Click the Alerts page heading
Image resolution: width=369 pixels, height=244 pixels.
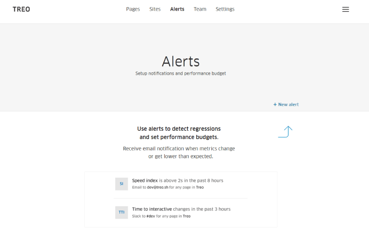(181, 62)
